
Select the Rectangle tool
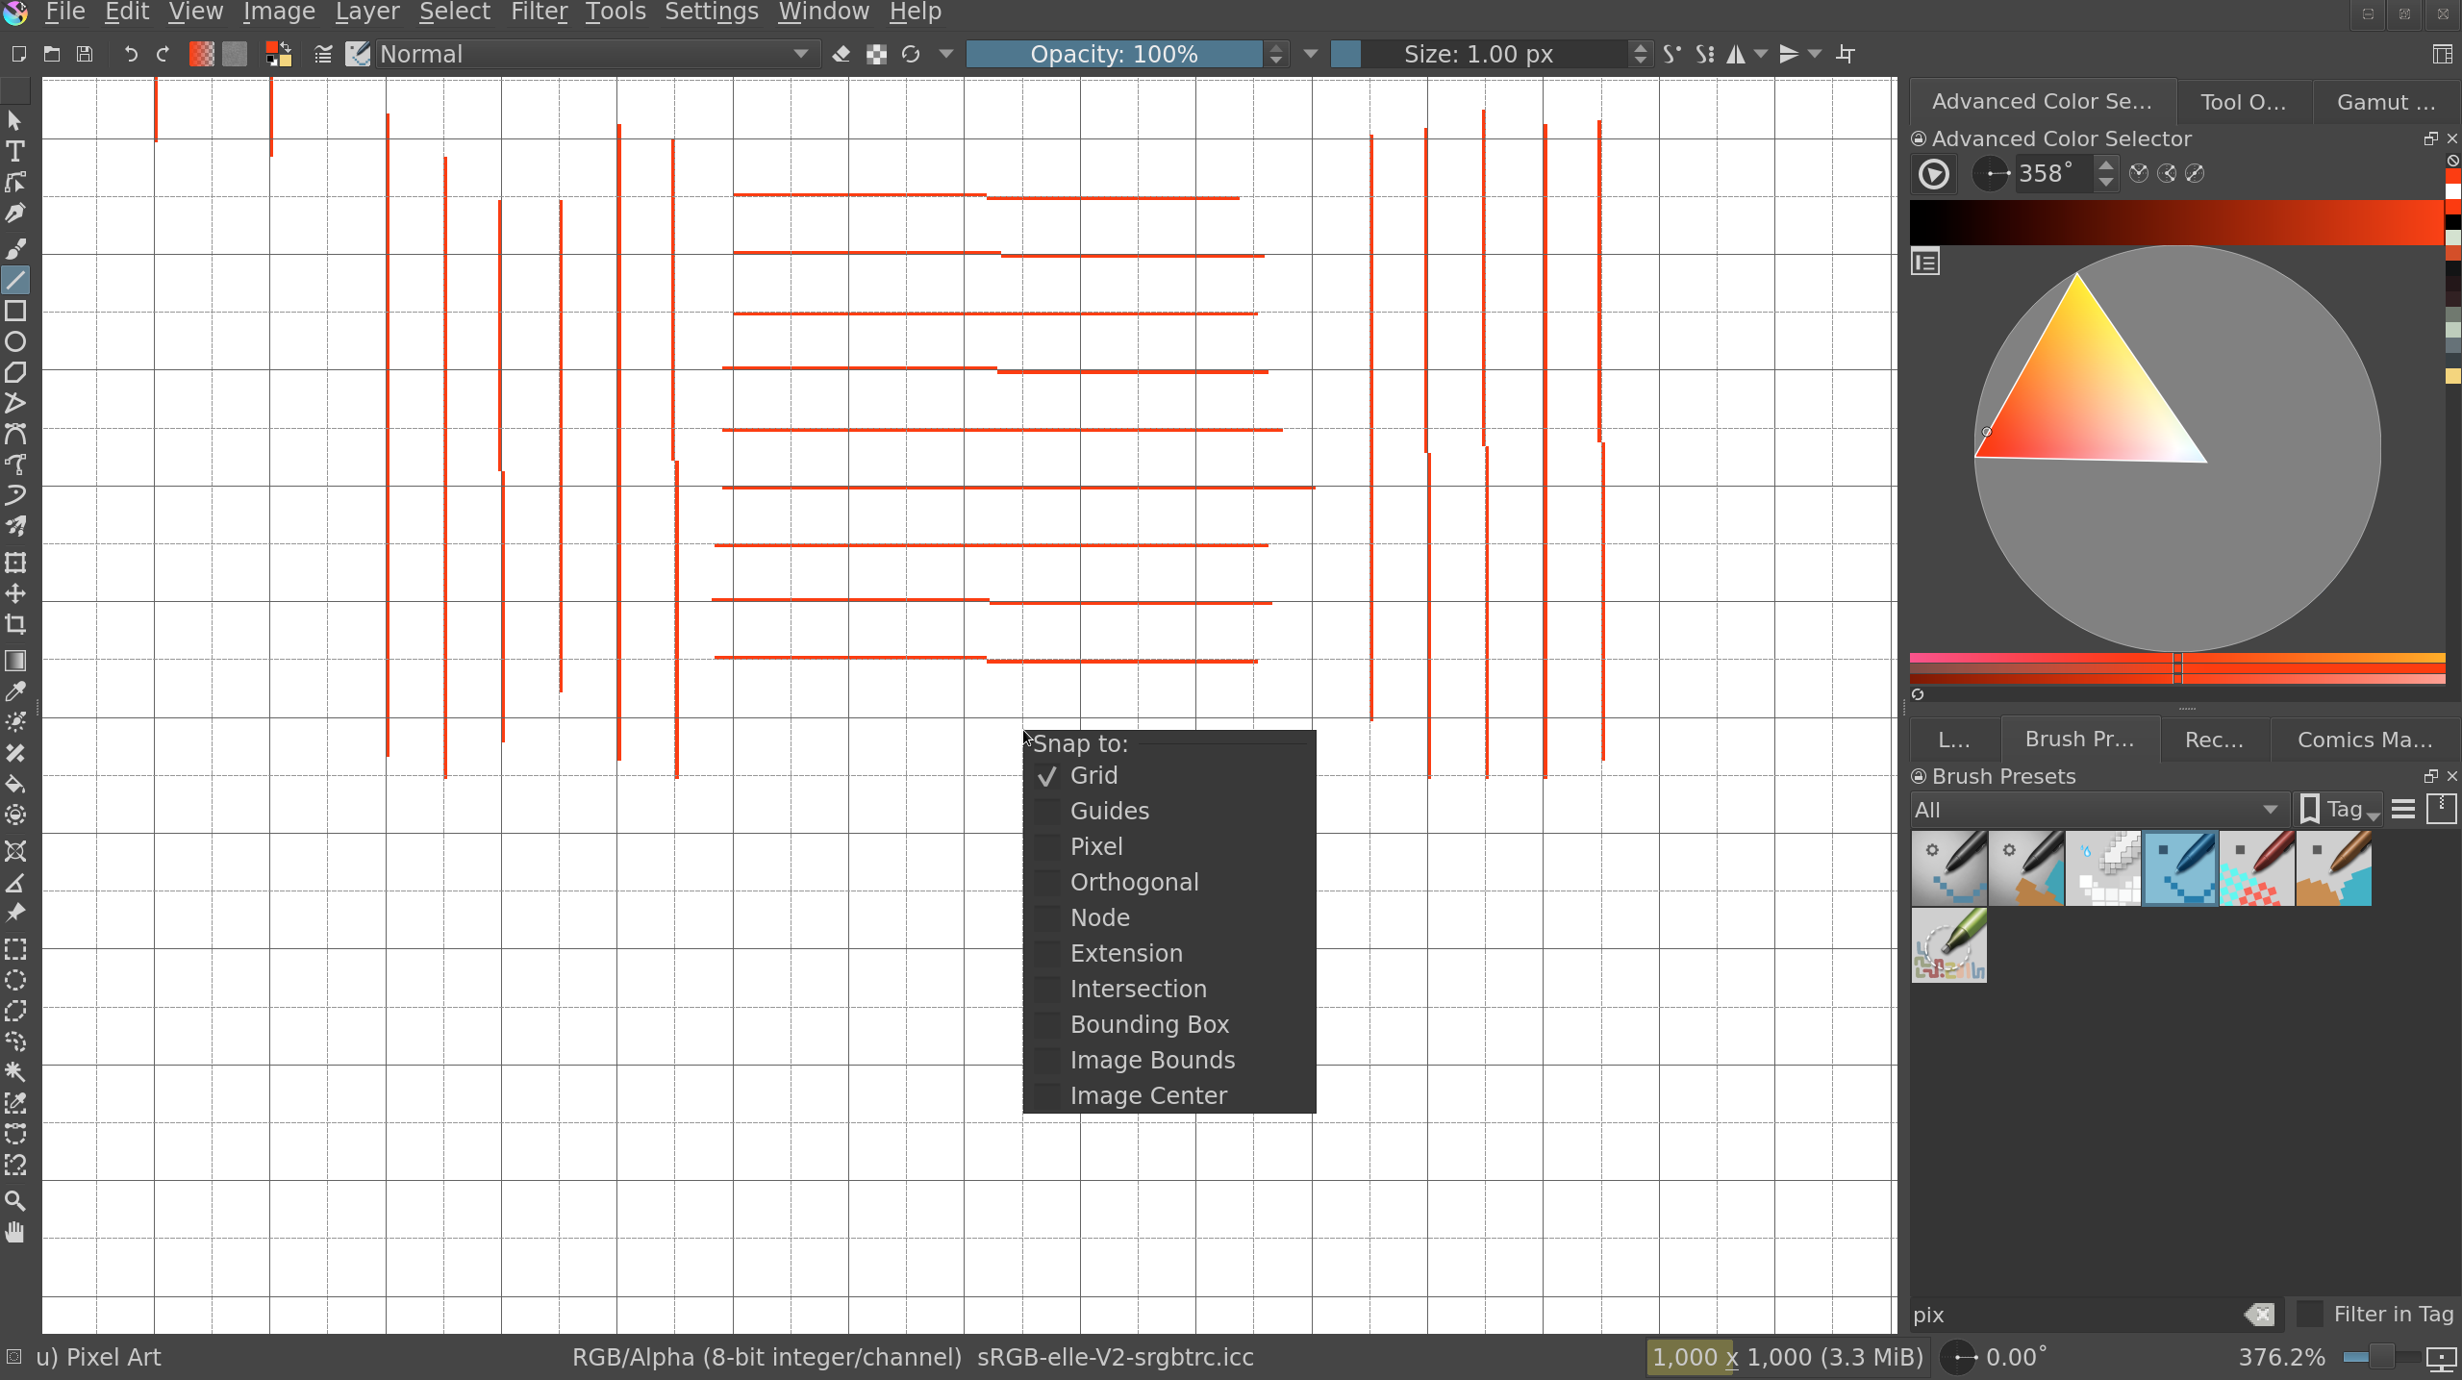pyautogui.click(x=15, y=311)
